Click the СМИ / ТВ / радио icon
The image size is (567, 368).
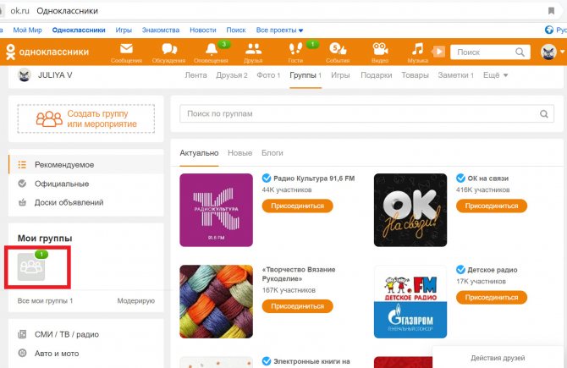(x=22, y=334)
